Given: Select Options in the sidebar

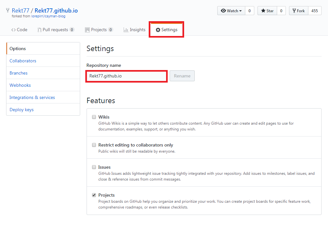Looking at the screenshot, I should point(43,49).
